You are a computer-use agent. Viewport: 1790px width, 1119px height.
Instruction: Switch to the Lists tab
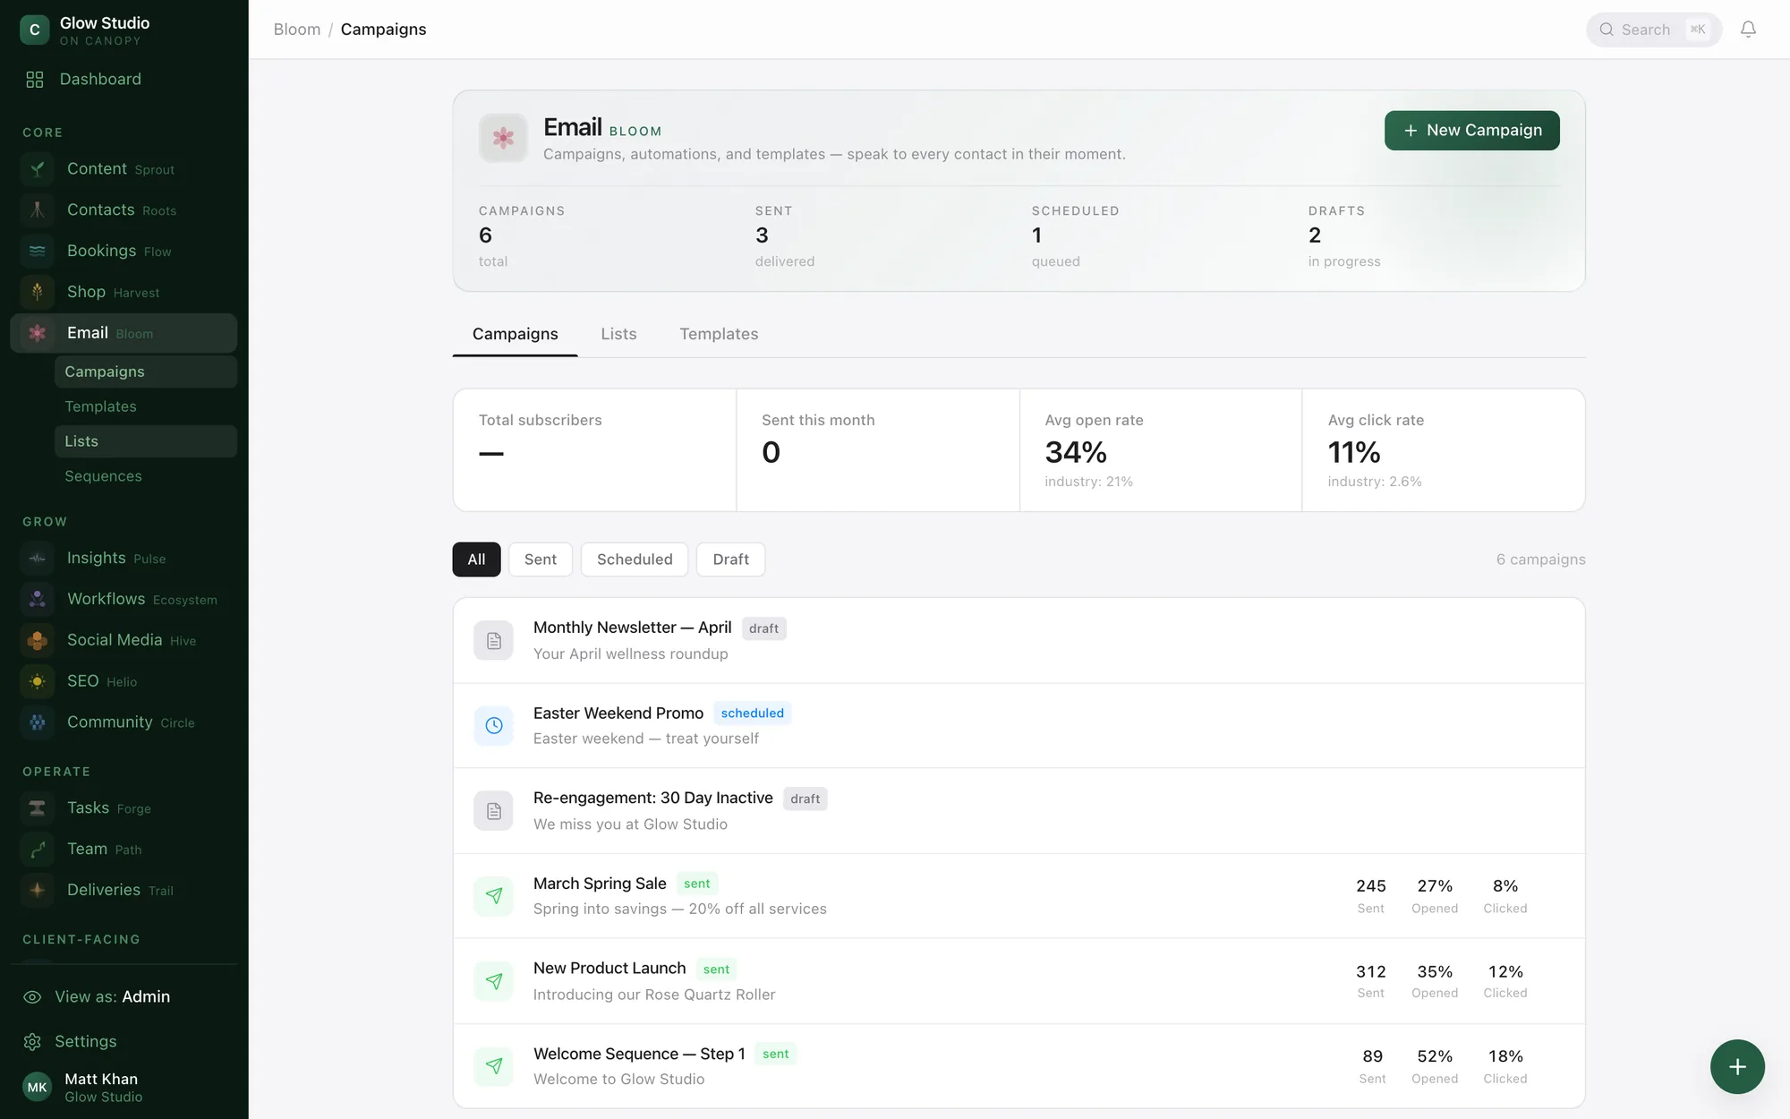pos(619,334)
